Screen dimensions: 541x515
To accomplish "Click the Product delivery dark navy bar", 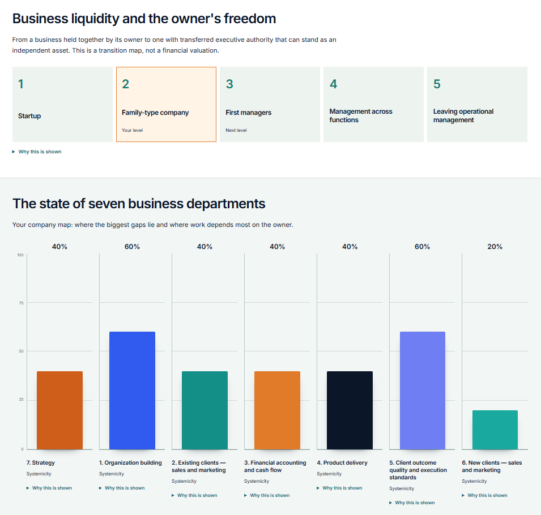I will [x=350, y=410].
